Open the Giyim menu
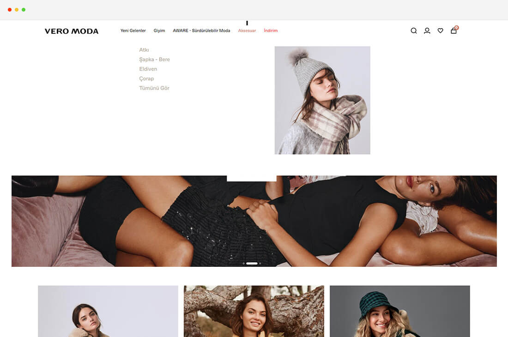The width and height of the screenshot is (508, 337). pyautogui.click(x=159, y=30)
